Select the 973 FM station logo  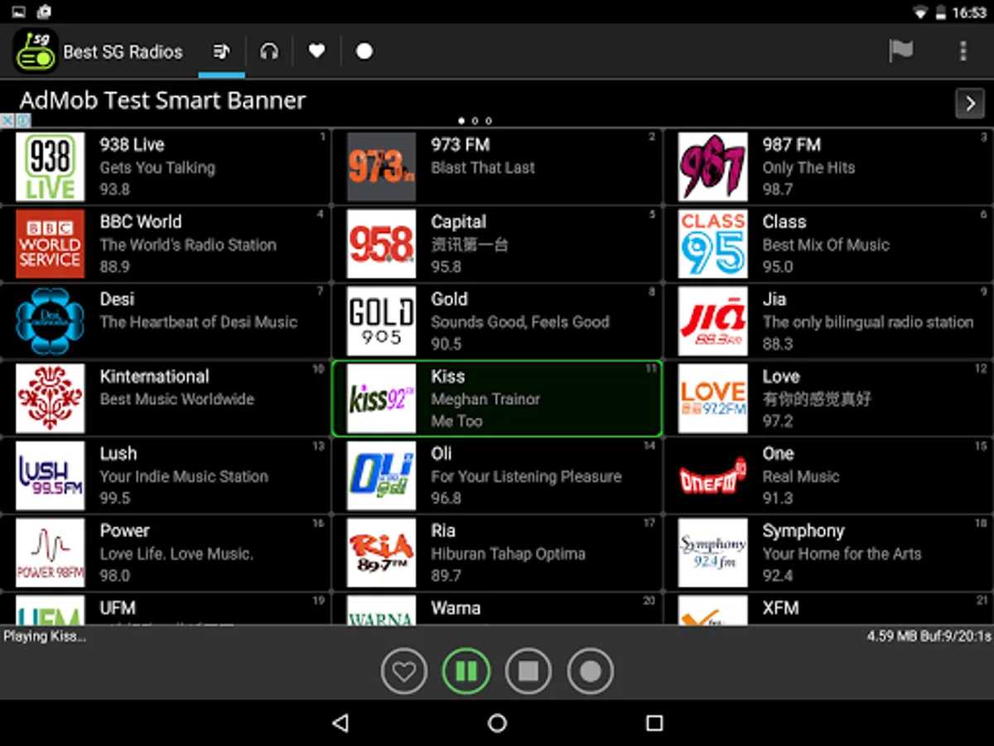(x=381, y=167)
